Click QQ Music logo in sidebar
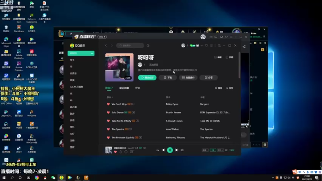This screenshot has height=181, width=322. coord(78,45)
